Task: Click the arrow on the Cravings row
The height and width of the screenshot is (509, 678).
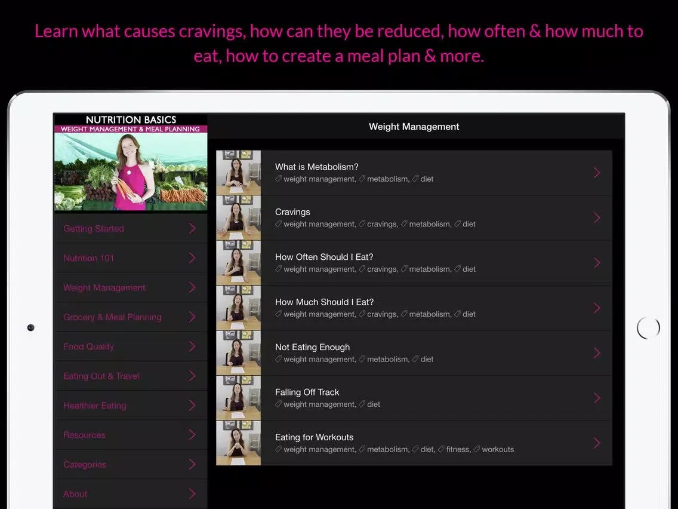Action: (597, 217)
